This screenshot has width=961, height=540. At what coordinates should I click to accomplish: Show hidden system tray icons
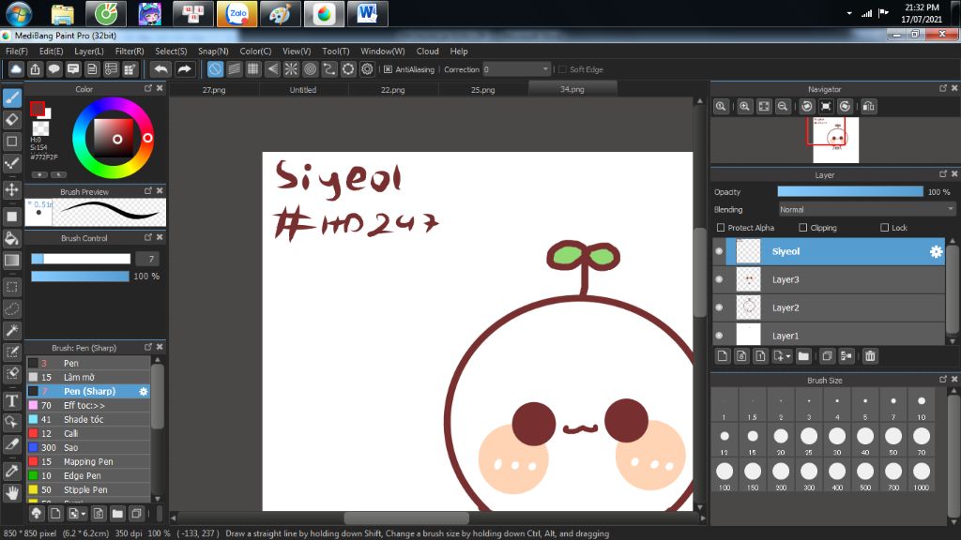click(x=848, y=13)
